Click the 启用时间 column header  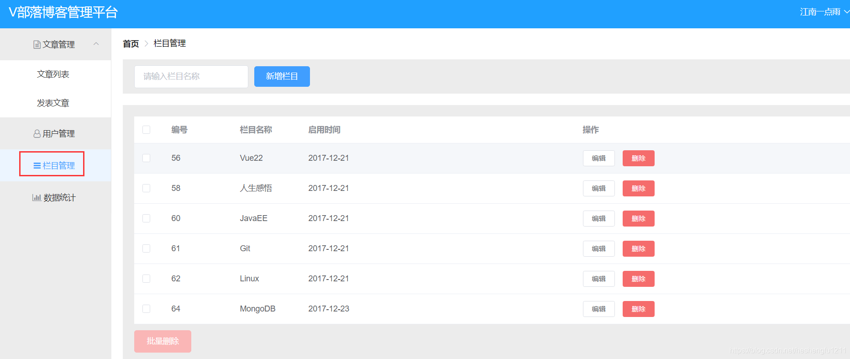[324, 130]
